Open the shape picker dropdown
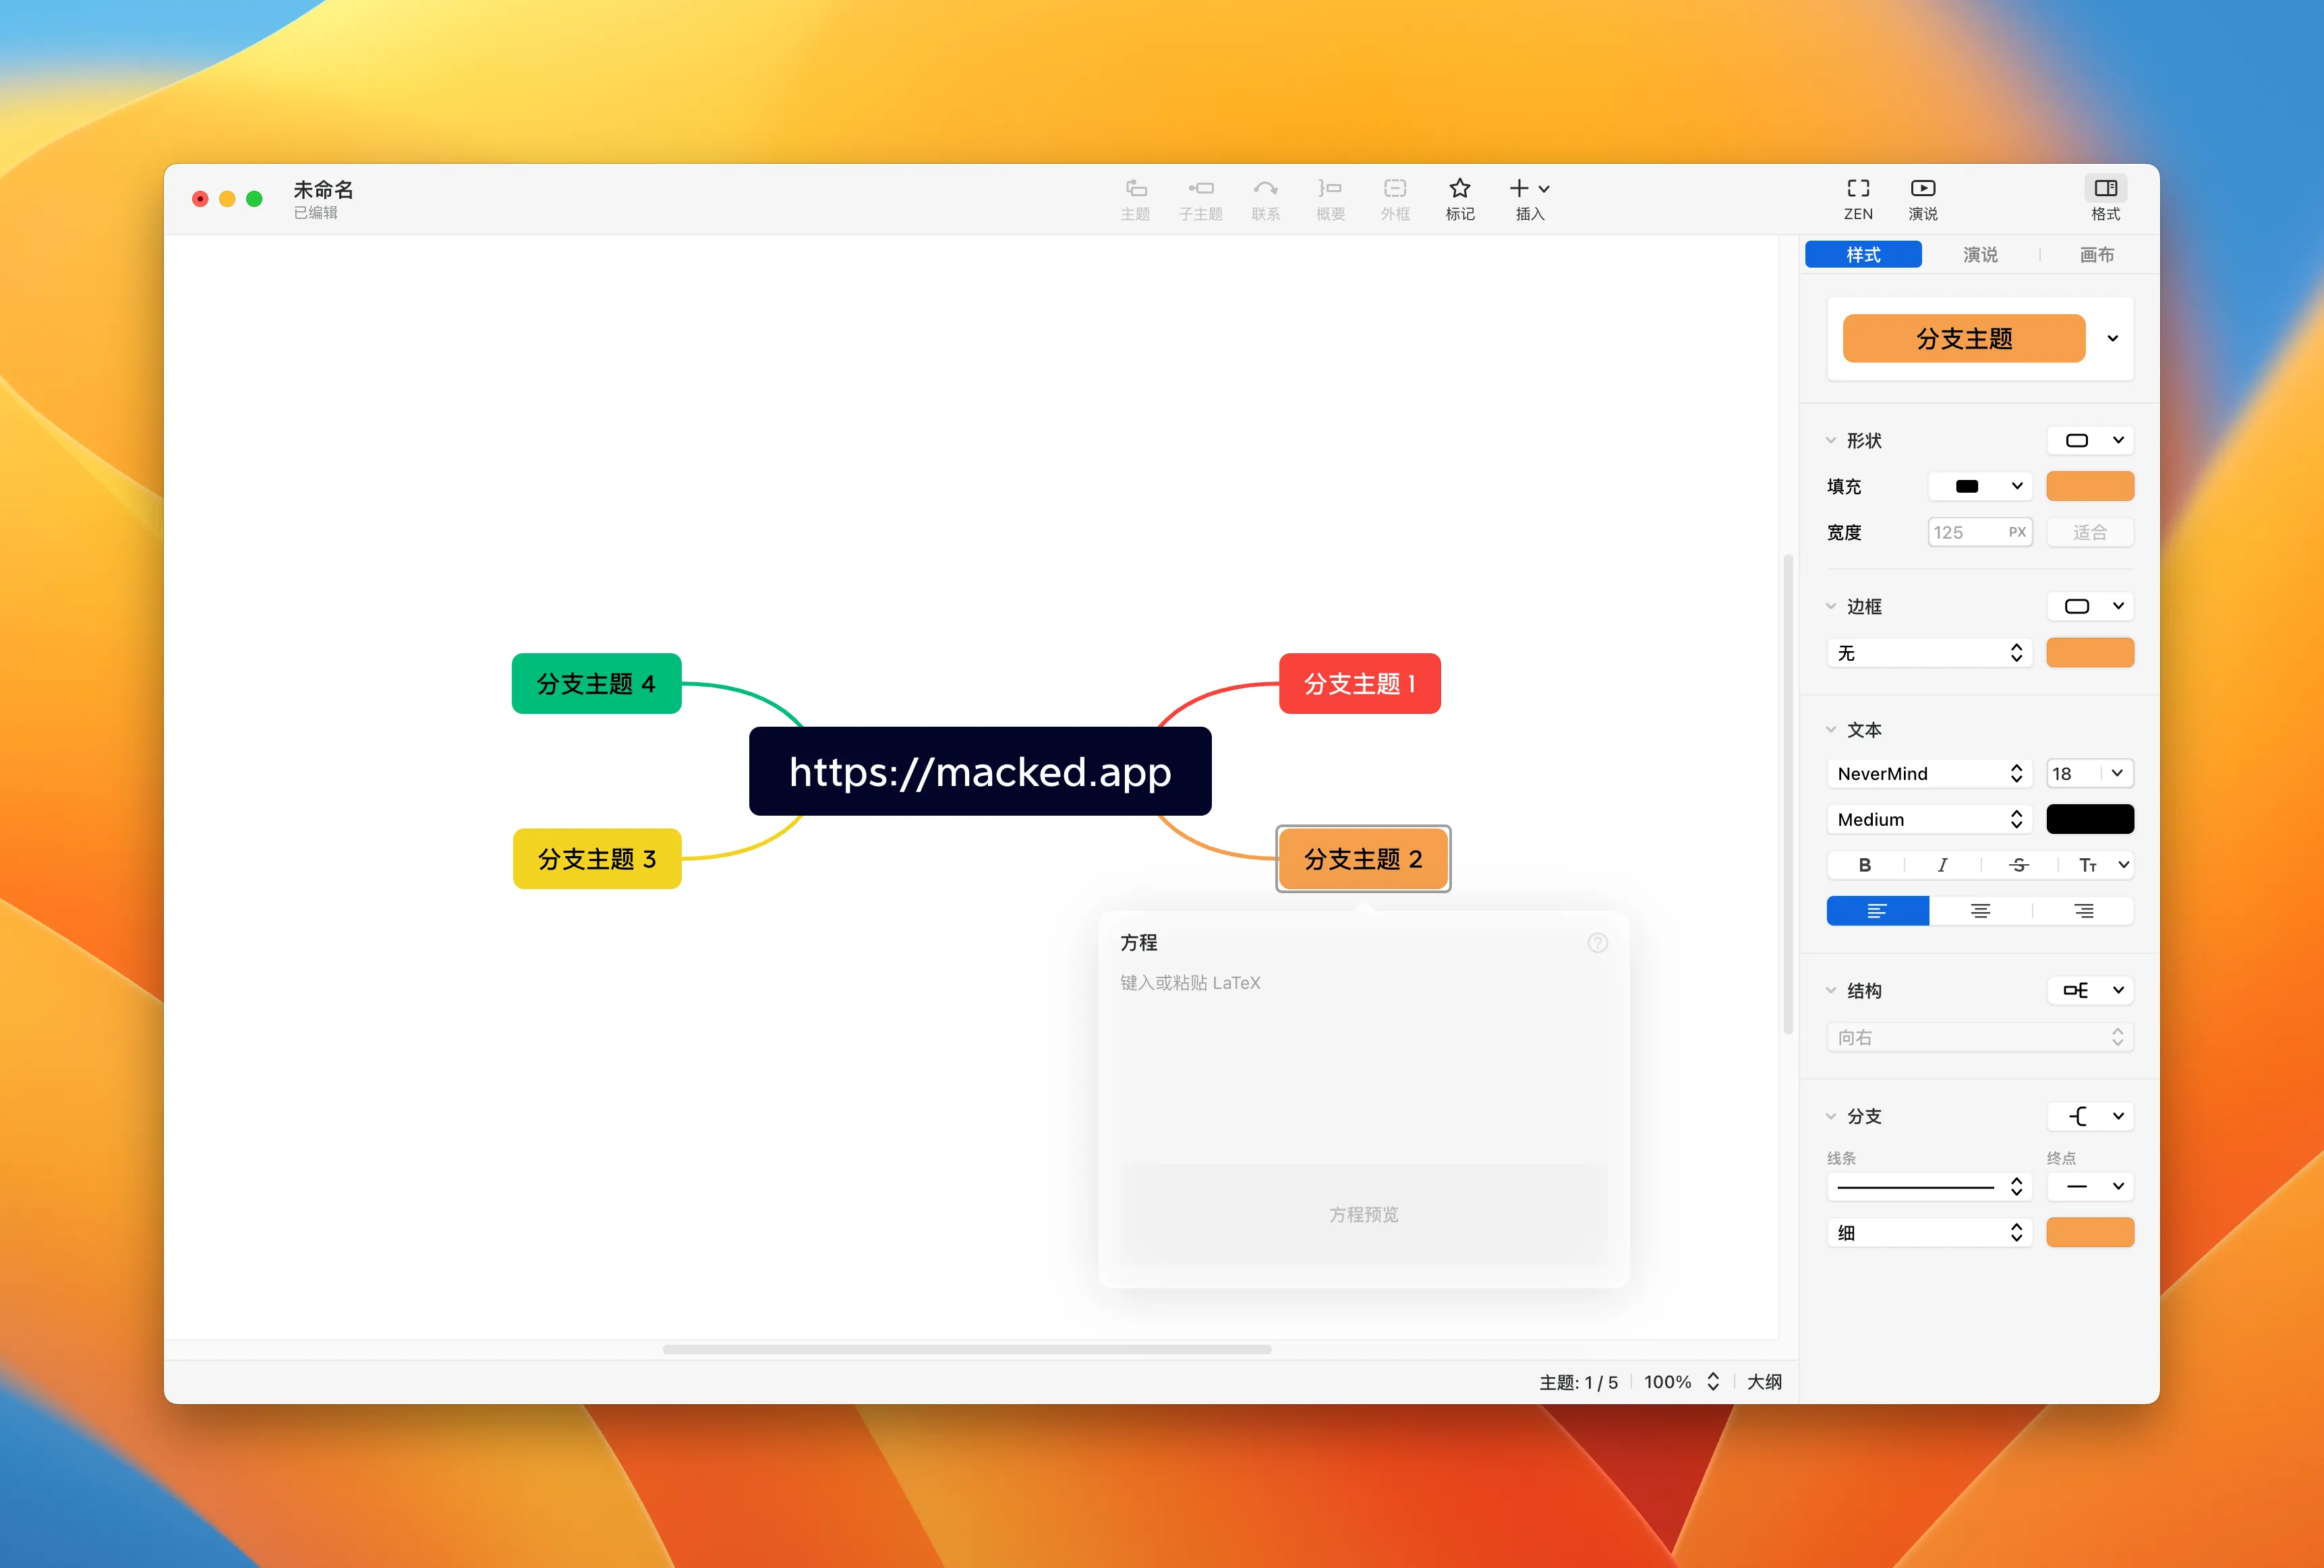Viewport: 2324px width, 1568px height. pyautogui.click(x=2090, y=441)
